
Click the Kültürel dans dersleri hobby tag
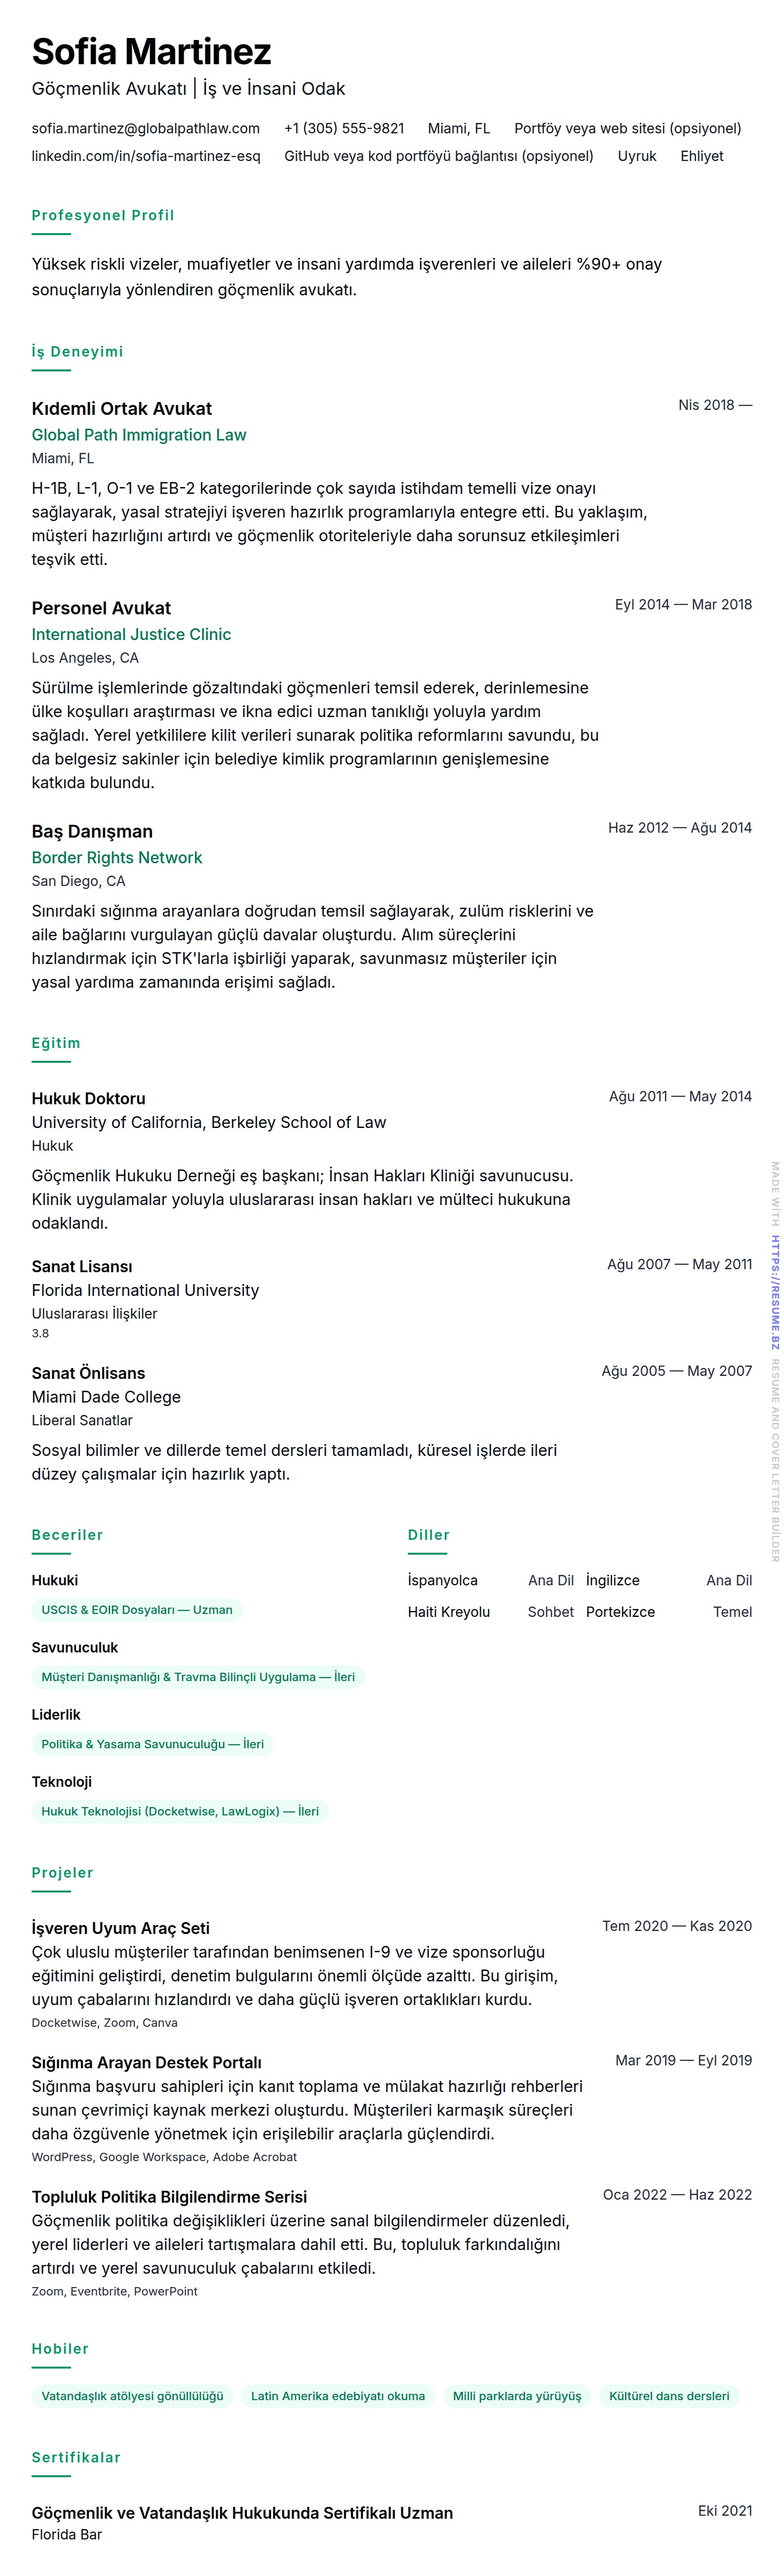point(669,2395)
